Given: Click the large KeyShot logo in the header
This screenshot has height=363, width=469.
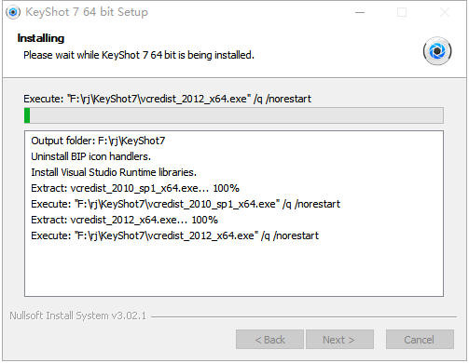Looking at the screenshot, I should pyautogui.click(x=437, y=51).
